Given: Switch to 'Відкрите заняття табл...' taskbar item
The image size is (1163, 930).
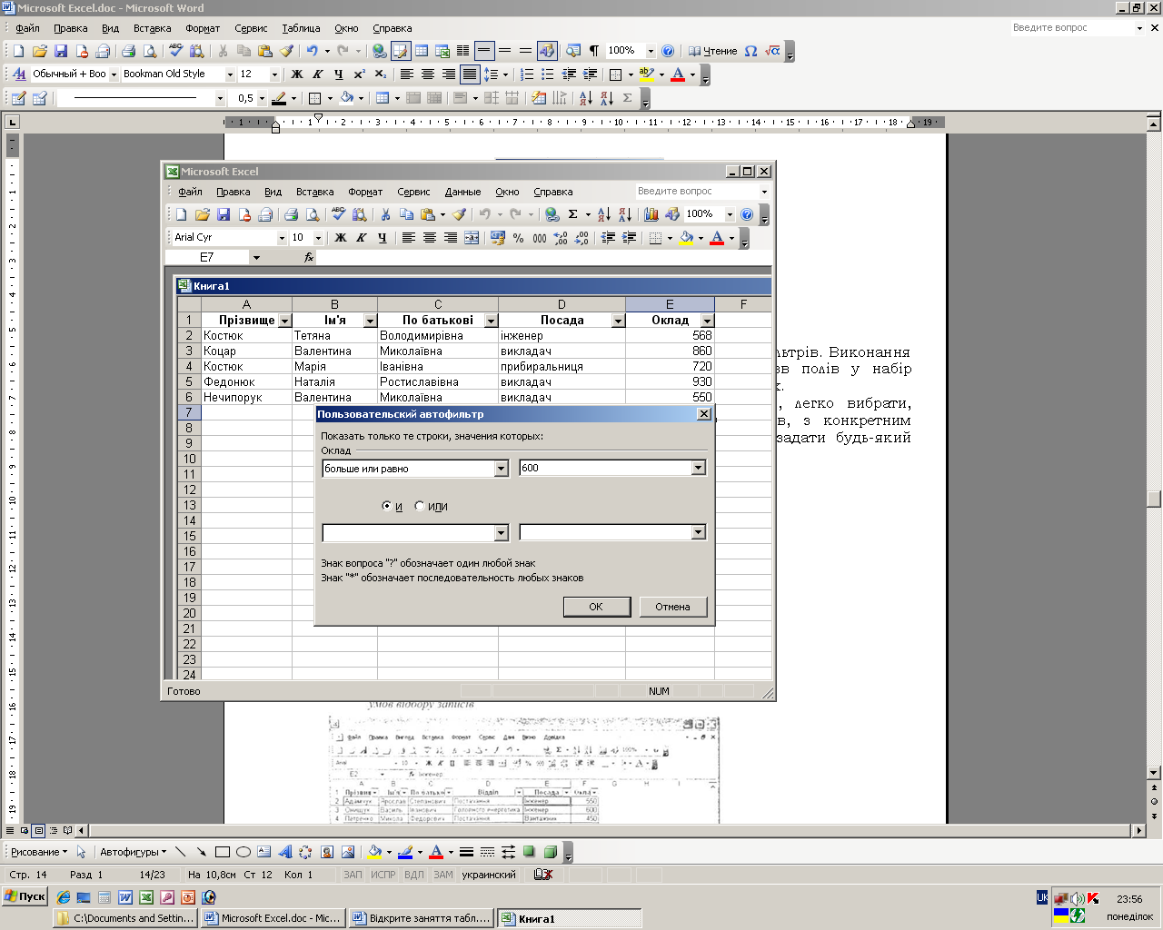Looking at the screenshot, I should point(422,918).
